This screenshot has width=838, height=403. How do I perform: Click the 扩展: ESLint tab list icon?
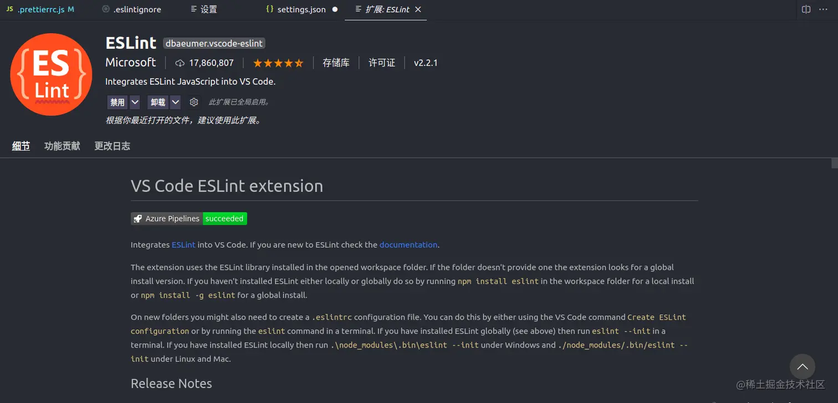[358, 9]
